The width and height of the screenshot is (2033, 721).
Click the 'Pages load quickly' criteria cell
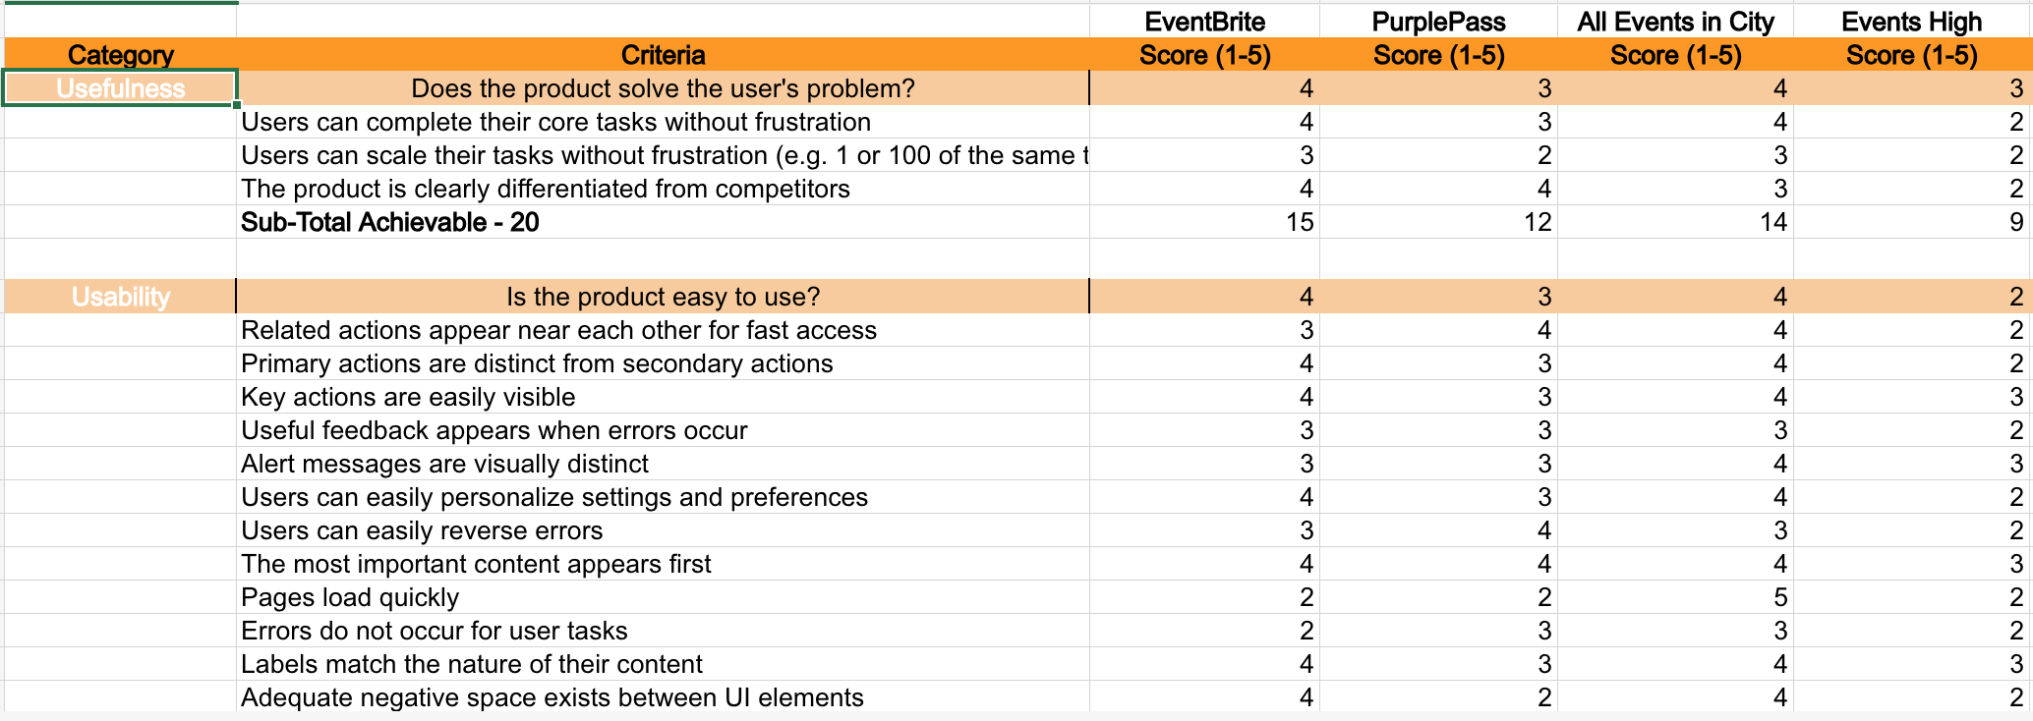click(x=663, y=597)
